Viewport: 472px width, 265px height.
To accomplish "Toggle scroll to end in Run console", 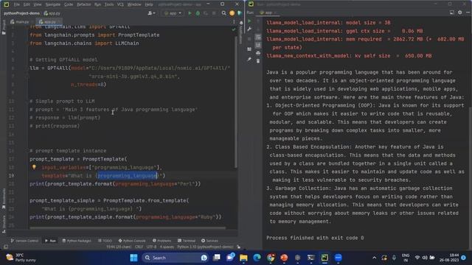I will click(x=258, y=45).
